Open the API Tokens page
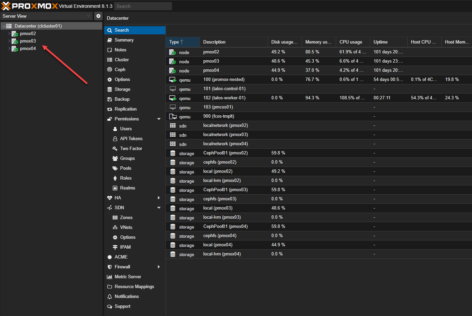Screen dimensions: 472x316 tap(131, 138)
